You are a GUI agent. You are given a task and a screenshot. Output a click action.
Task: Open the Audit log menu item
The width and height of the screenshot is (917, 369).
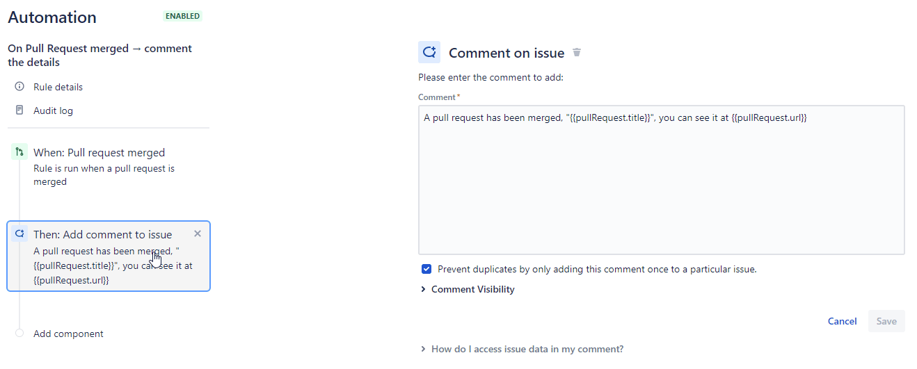(53, 110)
